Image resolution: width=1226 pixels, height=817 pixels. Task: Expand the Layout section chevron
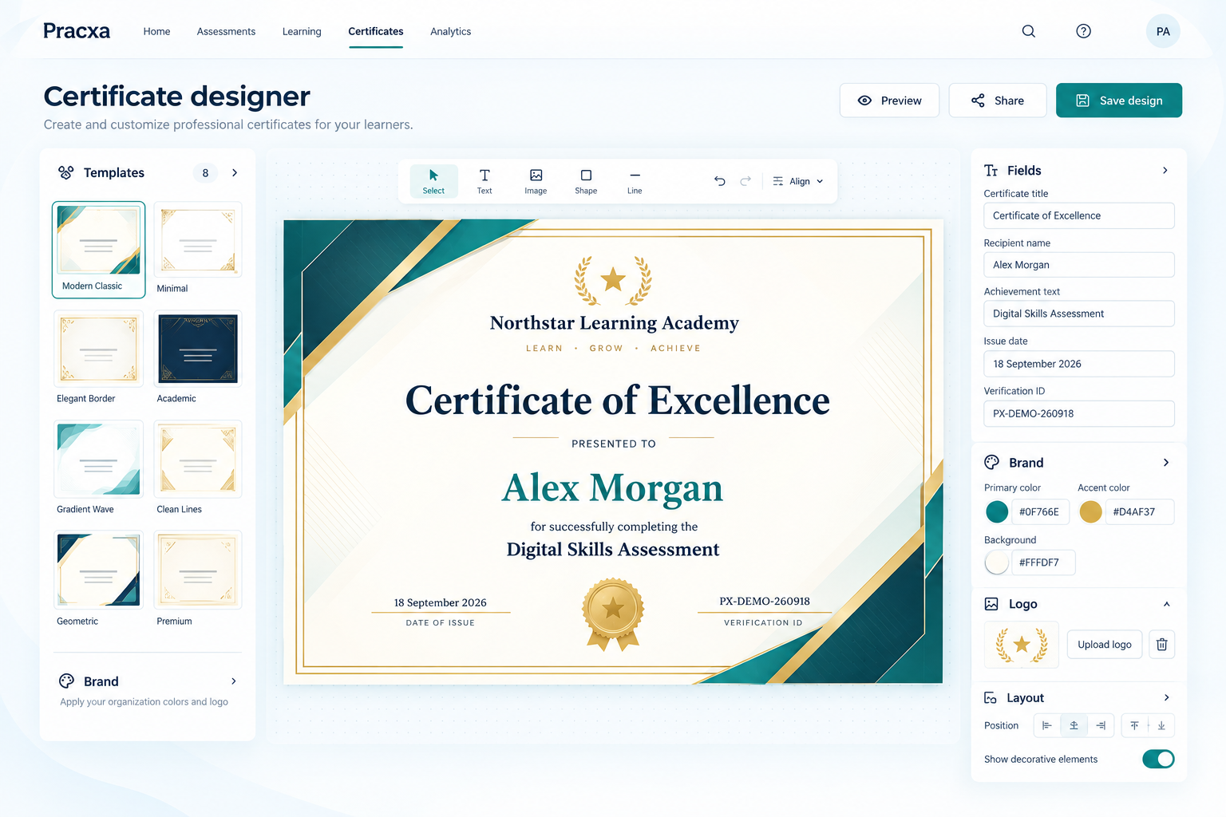tap(1166, 697)
